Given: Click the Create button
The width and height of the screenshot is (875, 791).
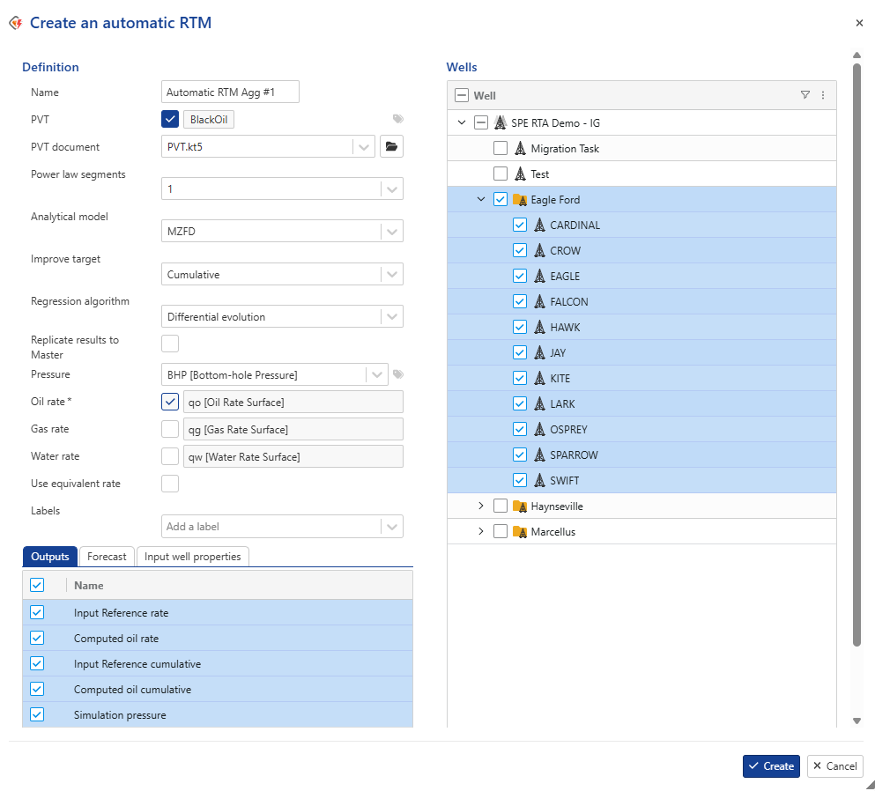Looking at the screenshot, I should coord(771,766).
